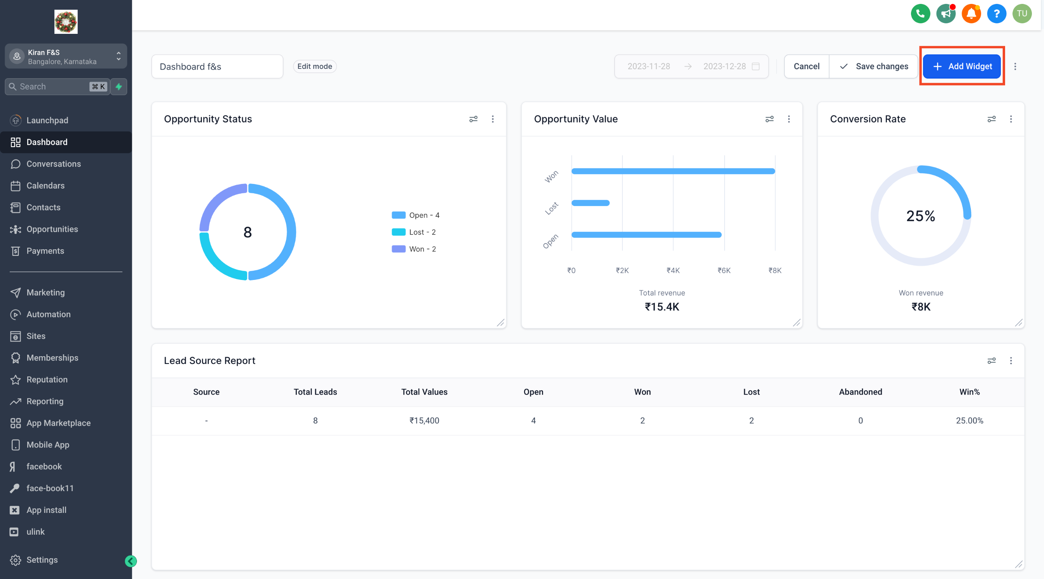Click the Dashboard f&s name field

coord(217,66)
